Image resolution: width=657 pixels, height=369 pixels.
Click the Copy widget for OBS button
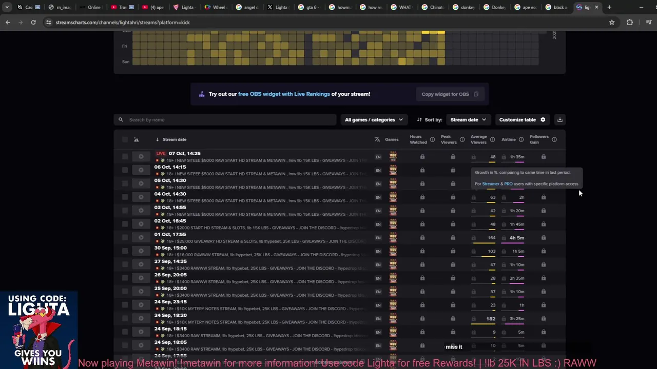(x=450, y=94)
